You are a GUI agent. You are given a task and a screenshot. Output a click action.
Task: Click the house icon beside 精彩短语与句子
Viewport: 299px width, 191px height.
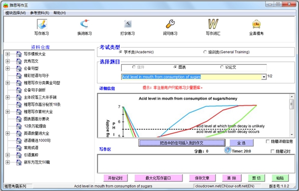coord(19,76)
